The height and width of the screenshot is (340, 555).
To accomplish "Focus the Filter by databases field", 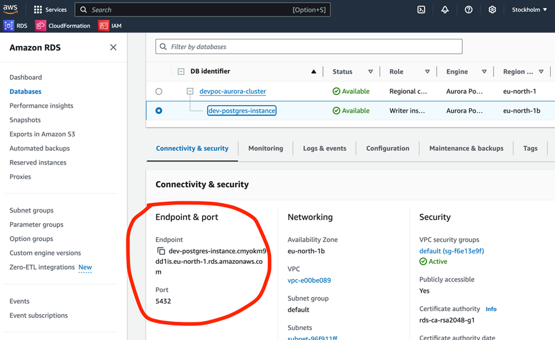I will click(x=309, y=47).
